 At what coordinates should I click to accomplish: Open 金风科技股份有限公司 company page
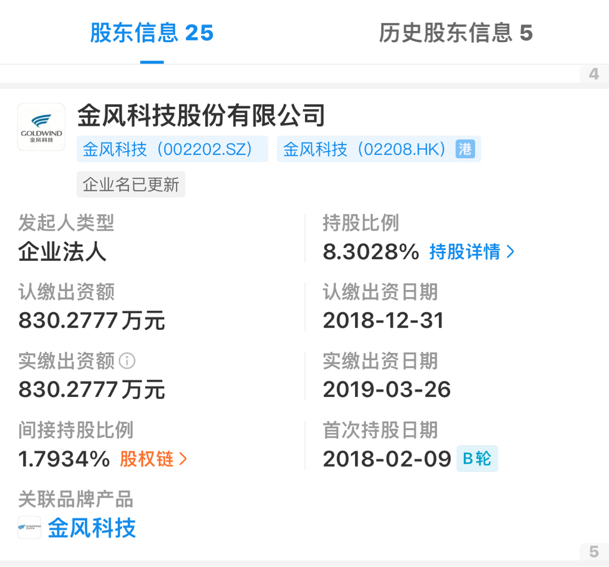pyautogui.click(x=201, y=116)
